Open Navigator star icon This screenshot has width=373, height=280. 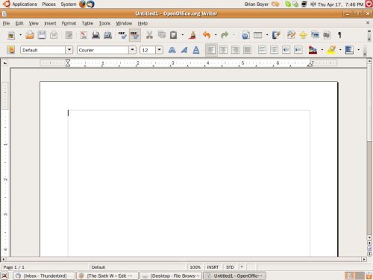(303, 35)
